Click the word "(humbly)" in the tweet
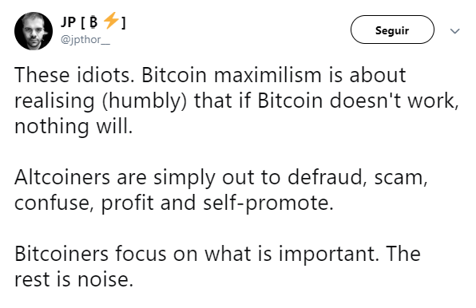 click(x=145, y=101)
